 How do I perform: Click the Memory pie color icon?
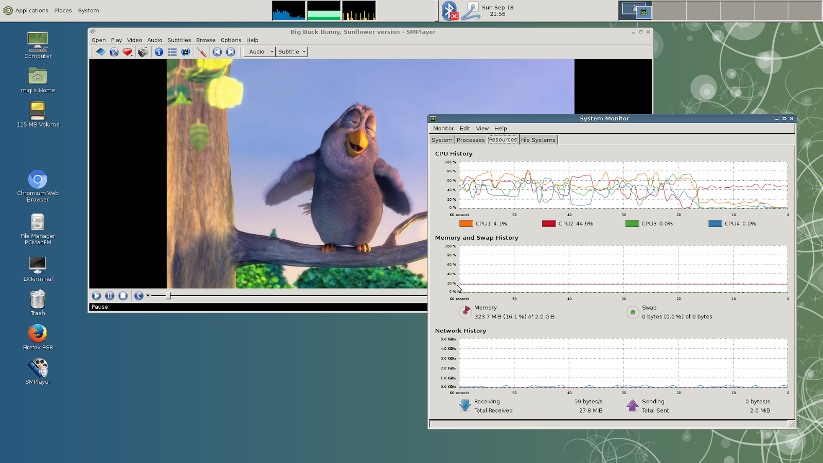(x=465, y=312)
